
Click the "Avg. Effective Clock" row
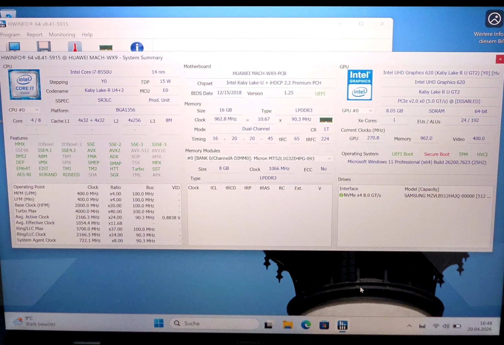pyautogui.click(x=97, y=223)
